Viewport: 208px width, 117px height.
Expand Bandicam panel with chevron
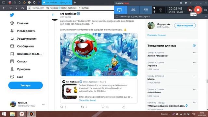(206, 17)
